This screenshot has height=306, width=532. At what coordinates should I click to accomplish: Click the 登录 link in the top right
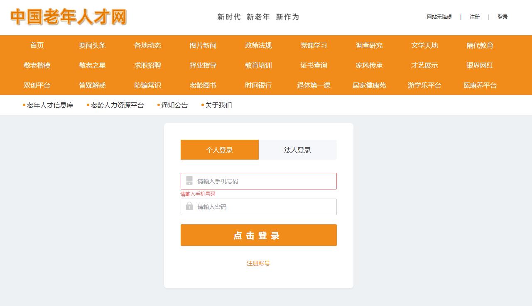pyautogui.click(x=503, y=17)
